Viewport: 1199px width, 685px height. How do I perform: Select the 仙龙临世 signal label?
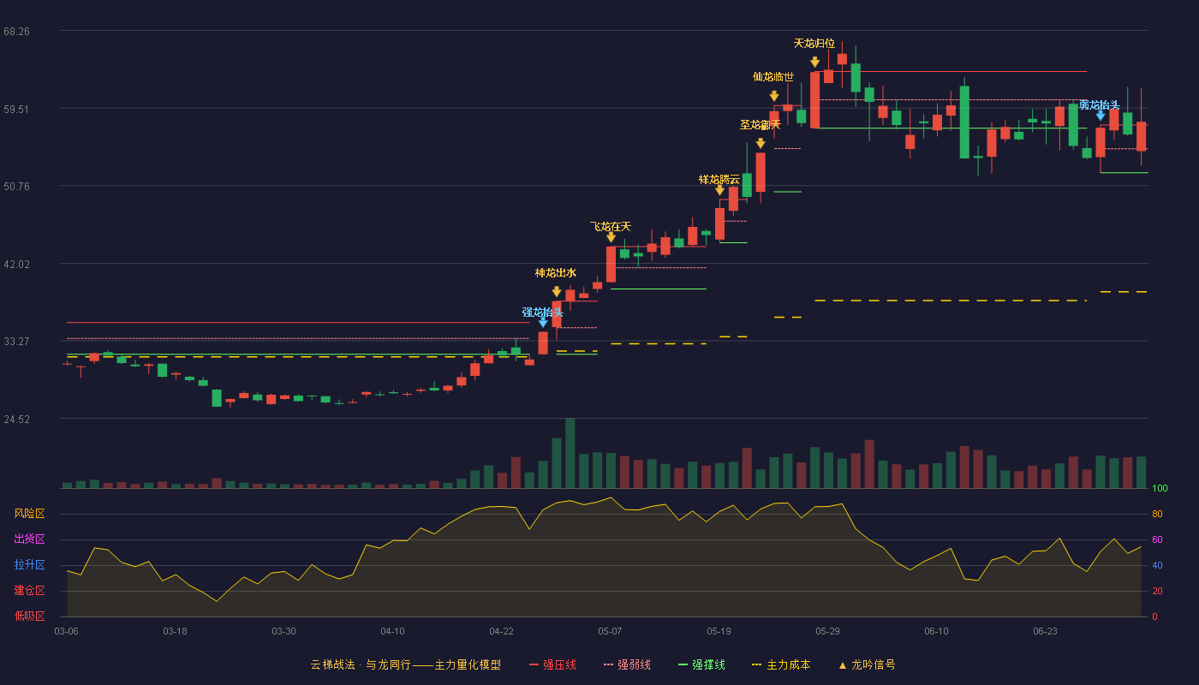click(773, 77)
